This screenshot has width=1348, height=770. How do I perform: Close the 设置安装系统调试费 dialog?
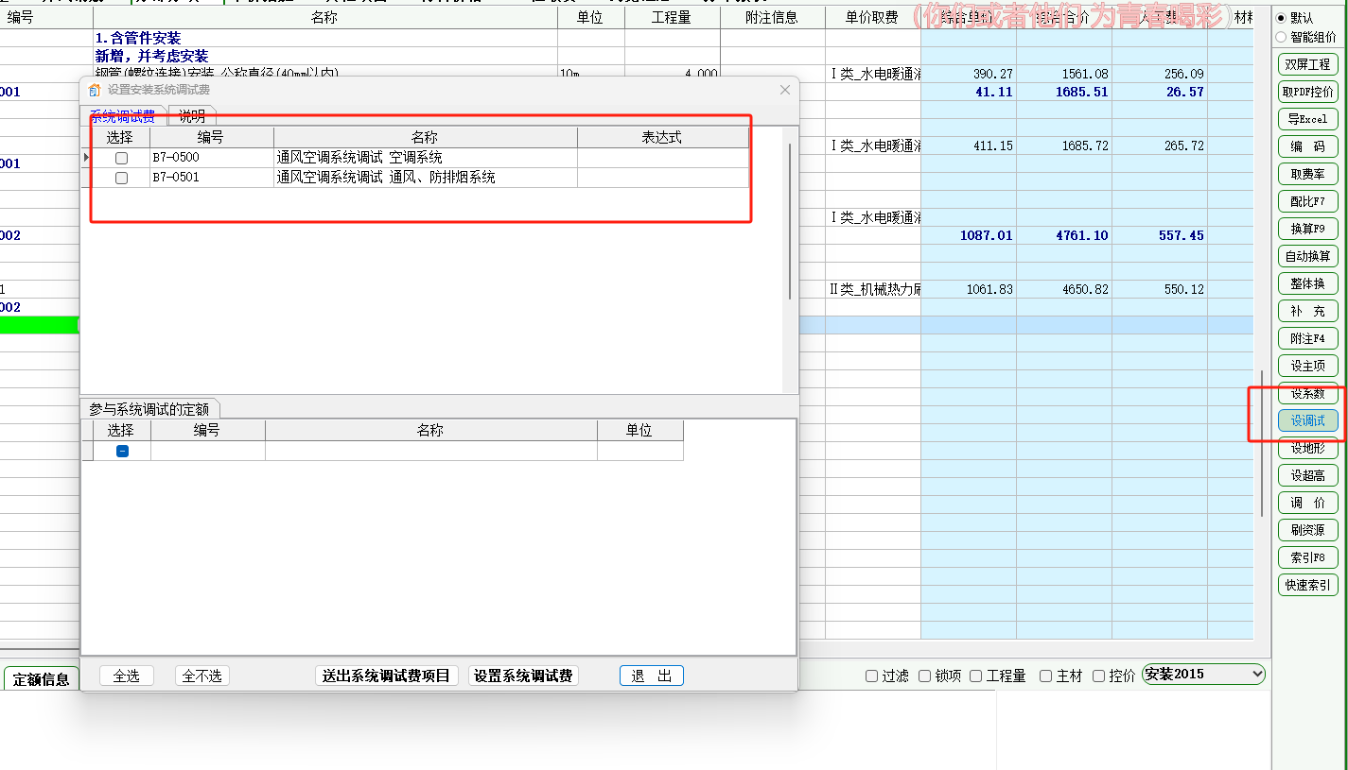[784, 90]
